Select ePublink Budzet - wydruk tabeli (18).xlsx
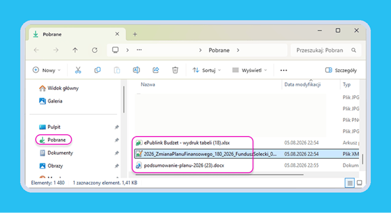 point(187,143)
